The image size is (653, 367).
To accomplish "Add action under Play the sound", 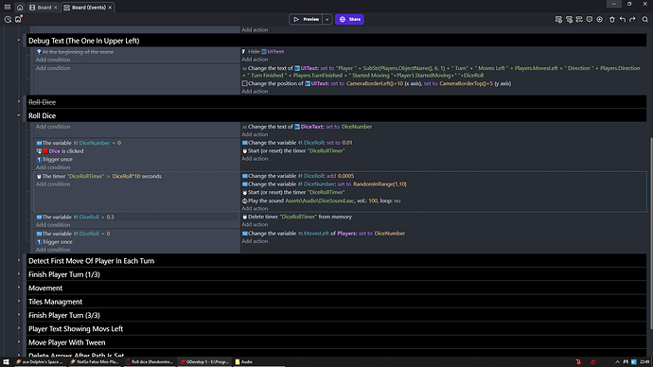I will pyautogui.click(x=255, y=208).
